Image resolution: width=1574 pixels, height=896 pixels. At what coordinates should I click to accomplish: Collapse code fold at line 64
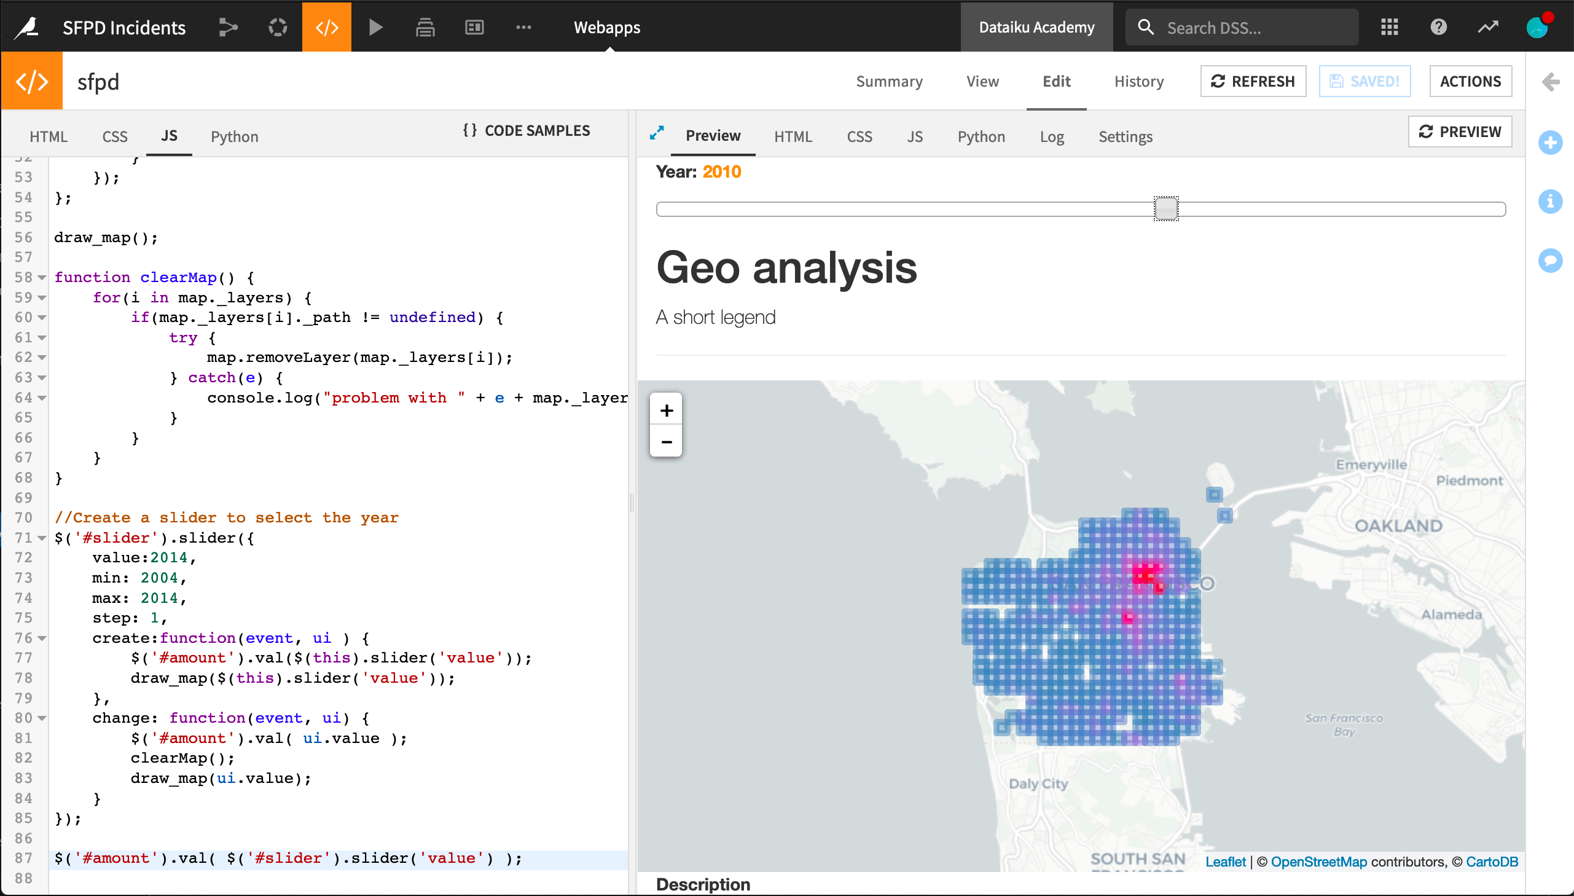(x=42, y=398)
